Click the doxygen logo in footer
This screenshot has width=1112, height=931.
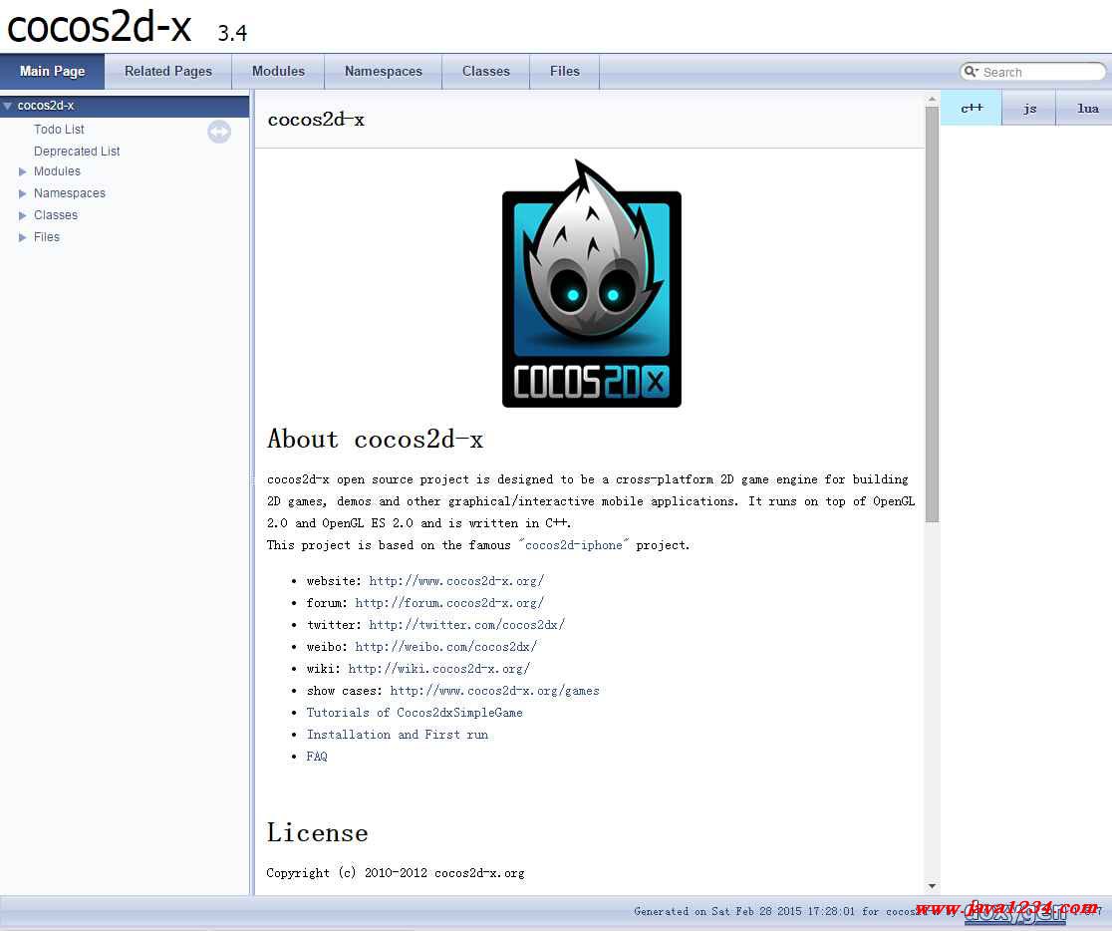[x=1014, y=914]
